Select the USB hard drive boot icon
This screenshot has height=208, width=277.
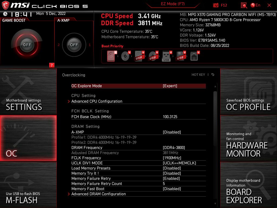[x=140, y=56]
